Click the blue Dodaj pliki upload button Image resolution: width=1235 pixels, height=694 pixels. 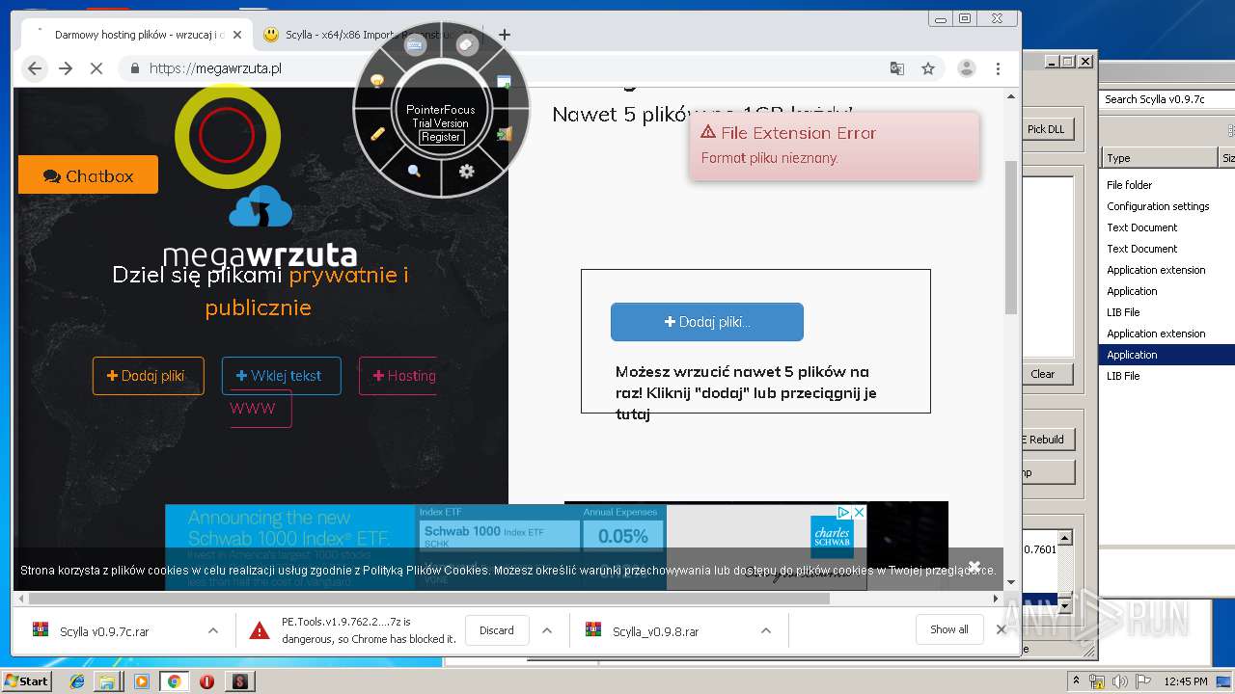[707, 322]
